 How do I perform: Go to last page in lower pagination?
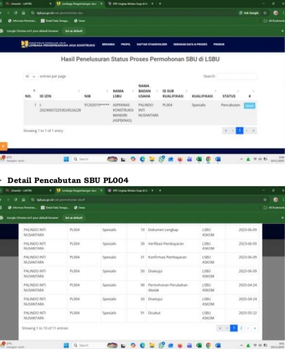point(255,328)
